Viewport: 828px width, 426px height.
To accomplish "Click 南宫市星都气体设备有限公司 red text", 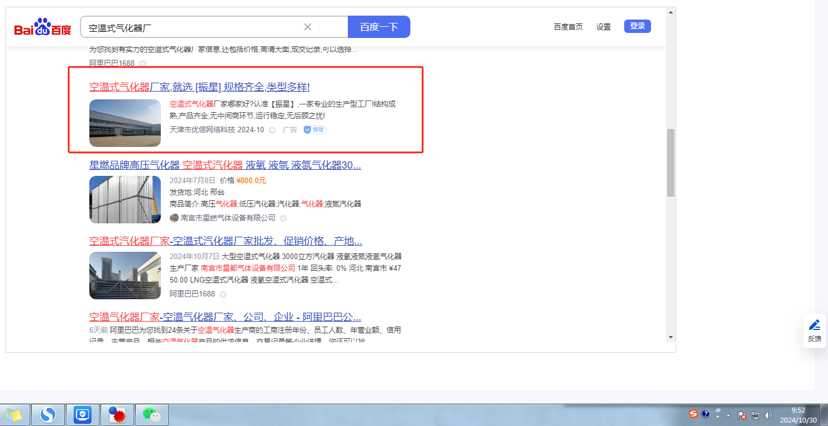I will 248,268.
